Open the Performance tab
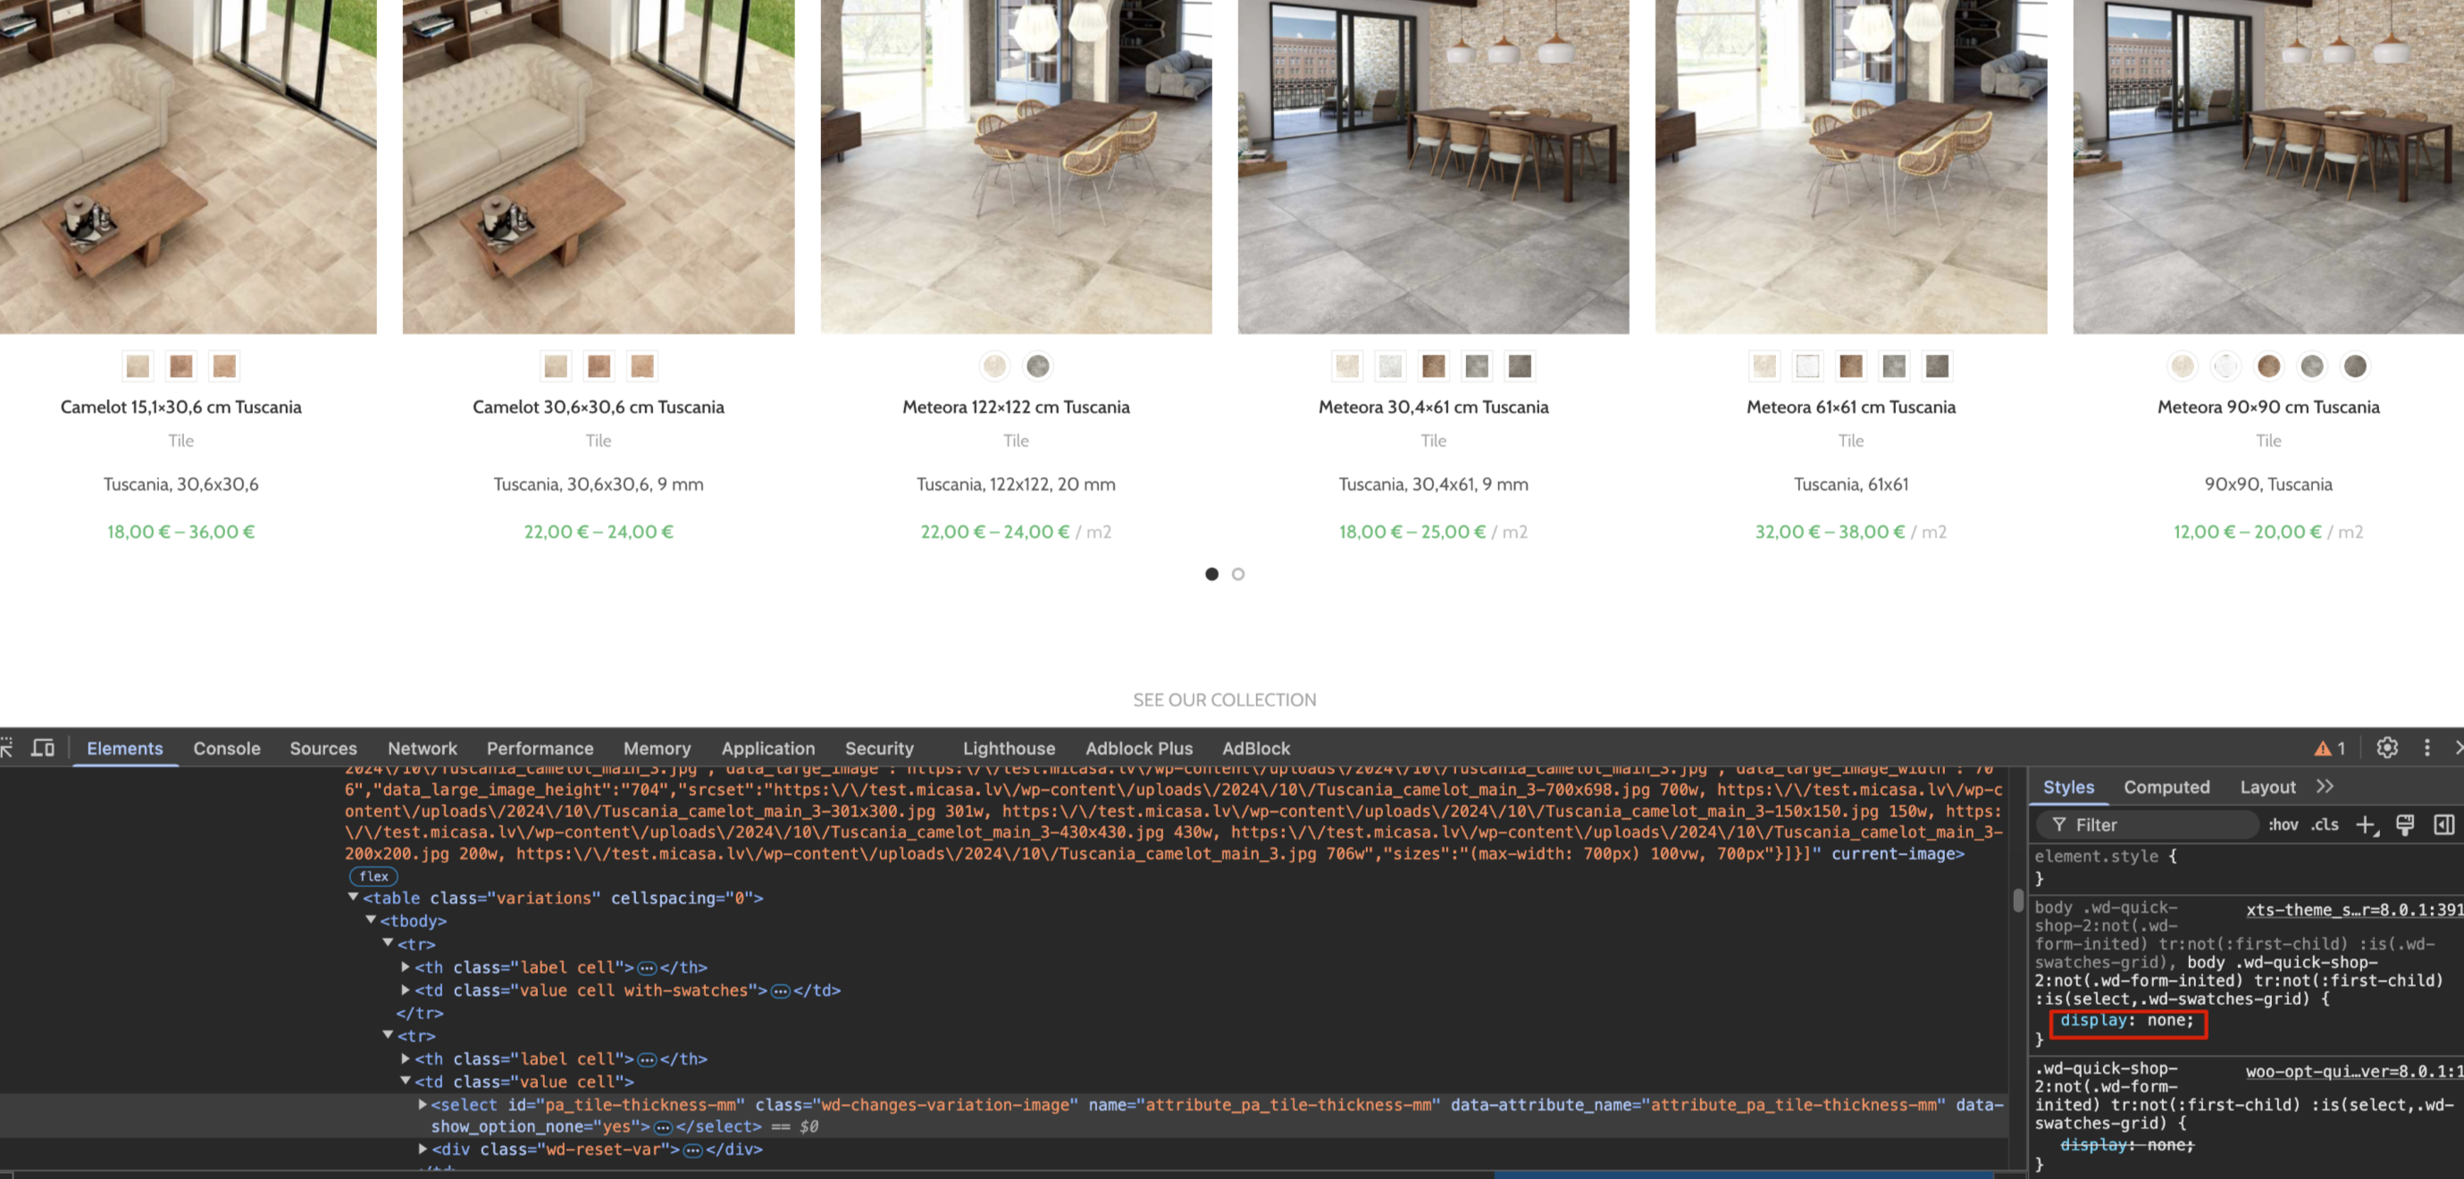This screenshot has height=1179, width=2464. (540, 748)
